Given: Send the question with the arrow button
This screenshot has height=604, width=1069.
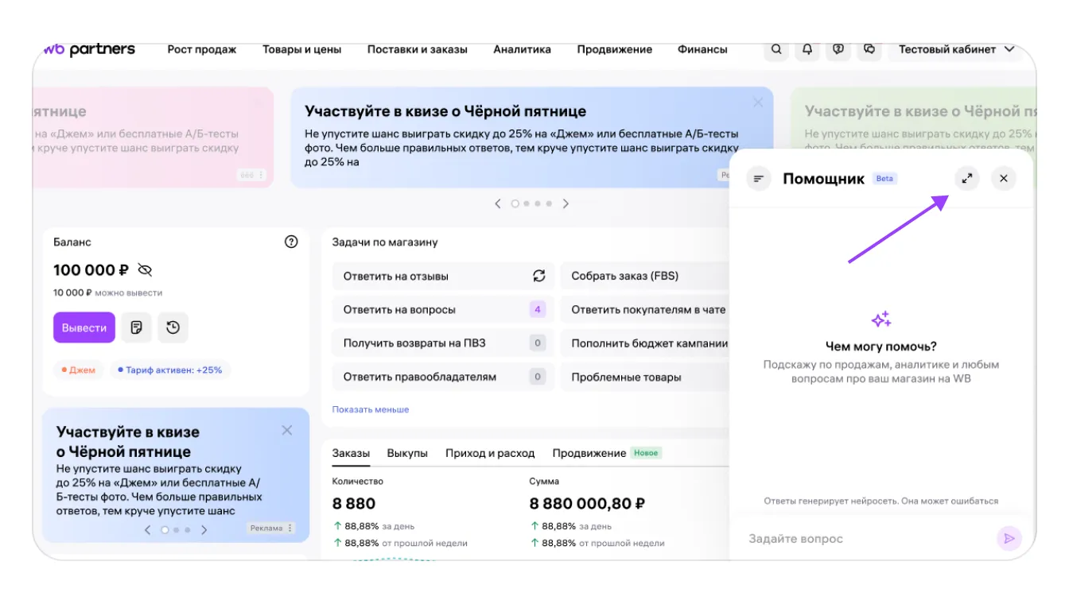Looking at the screenshot, I should pos(1009,539).
